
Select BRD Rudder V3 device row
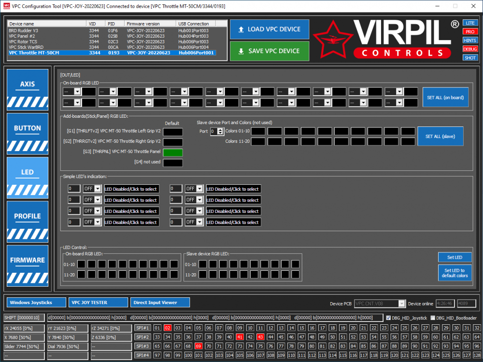point(113,30)
